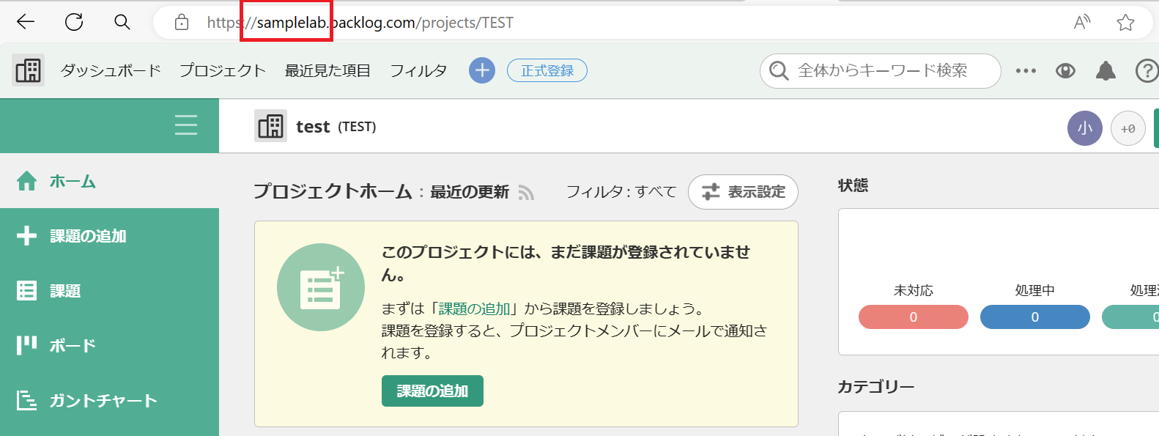Open the three-dot more options menu
Image resolution: width=1159 pixels, height=436 pixels.
click(1026, 70)
